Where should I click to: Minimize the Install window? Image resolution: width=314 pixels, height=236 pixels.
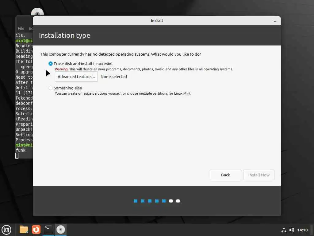(275, 21)
